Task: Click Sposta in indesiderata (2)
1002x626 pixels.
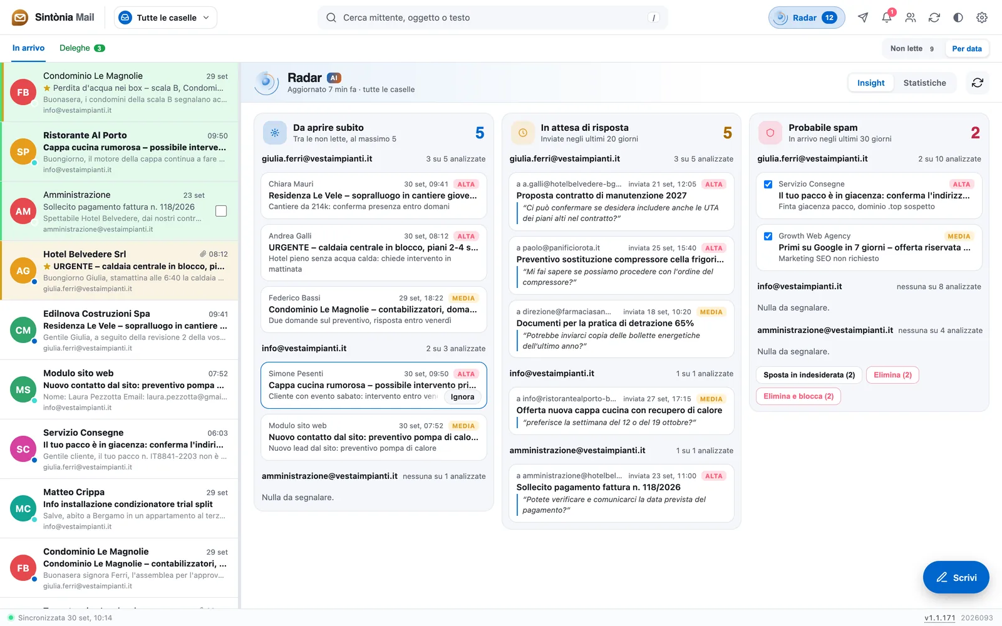Action: (809, 375)
